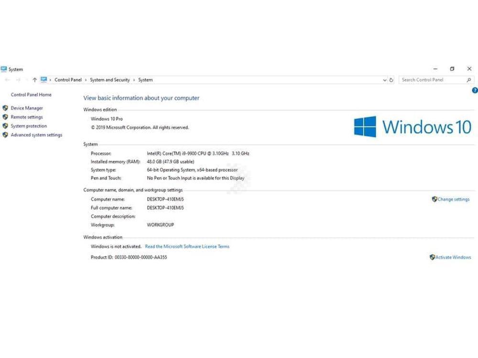Expand the address bar history dropdown
Image resolution: width=478 pixels, height=358 pixels.
(x=385, y=80)
